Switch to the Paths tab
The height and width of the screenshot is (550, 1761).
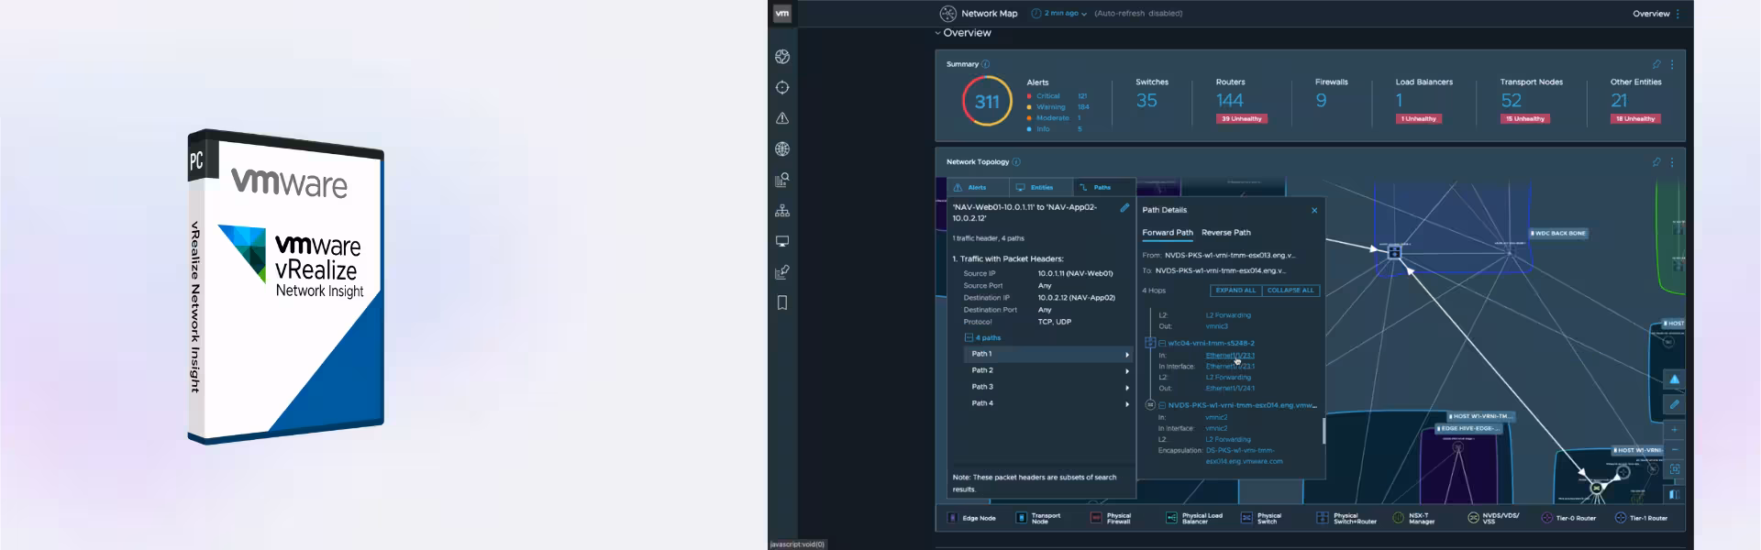1103,187
